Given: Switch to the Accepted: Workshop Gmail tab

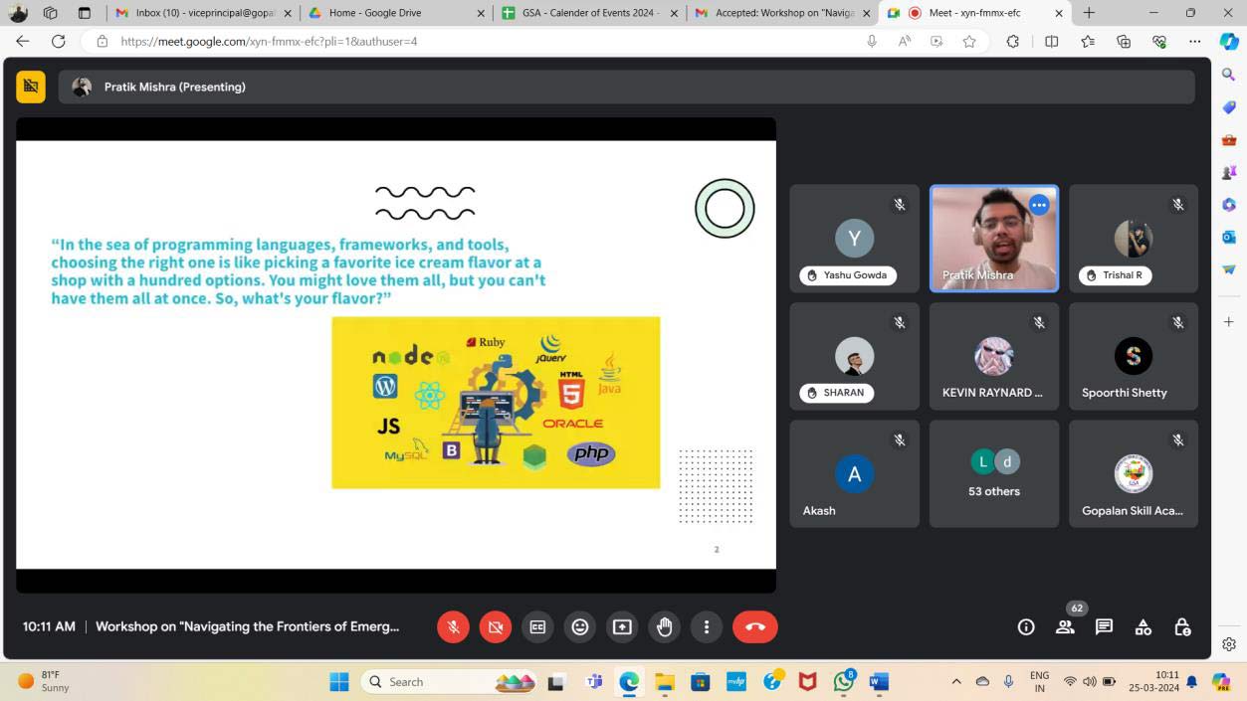Looking at the screenshot, I should (x=781, y=13).
